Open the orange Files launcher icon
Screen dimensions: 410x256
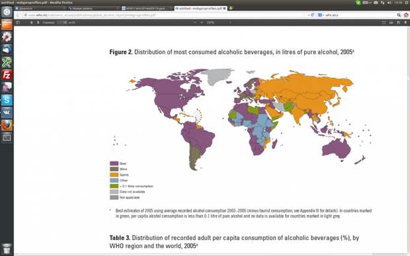tap(7, 24)
